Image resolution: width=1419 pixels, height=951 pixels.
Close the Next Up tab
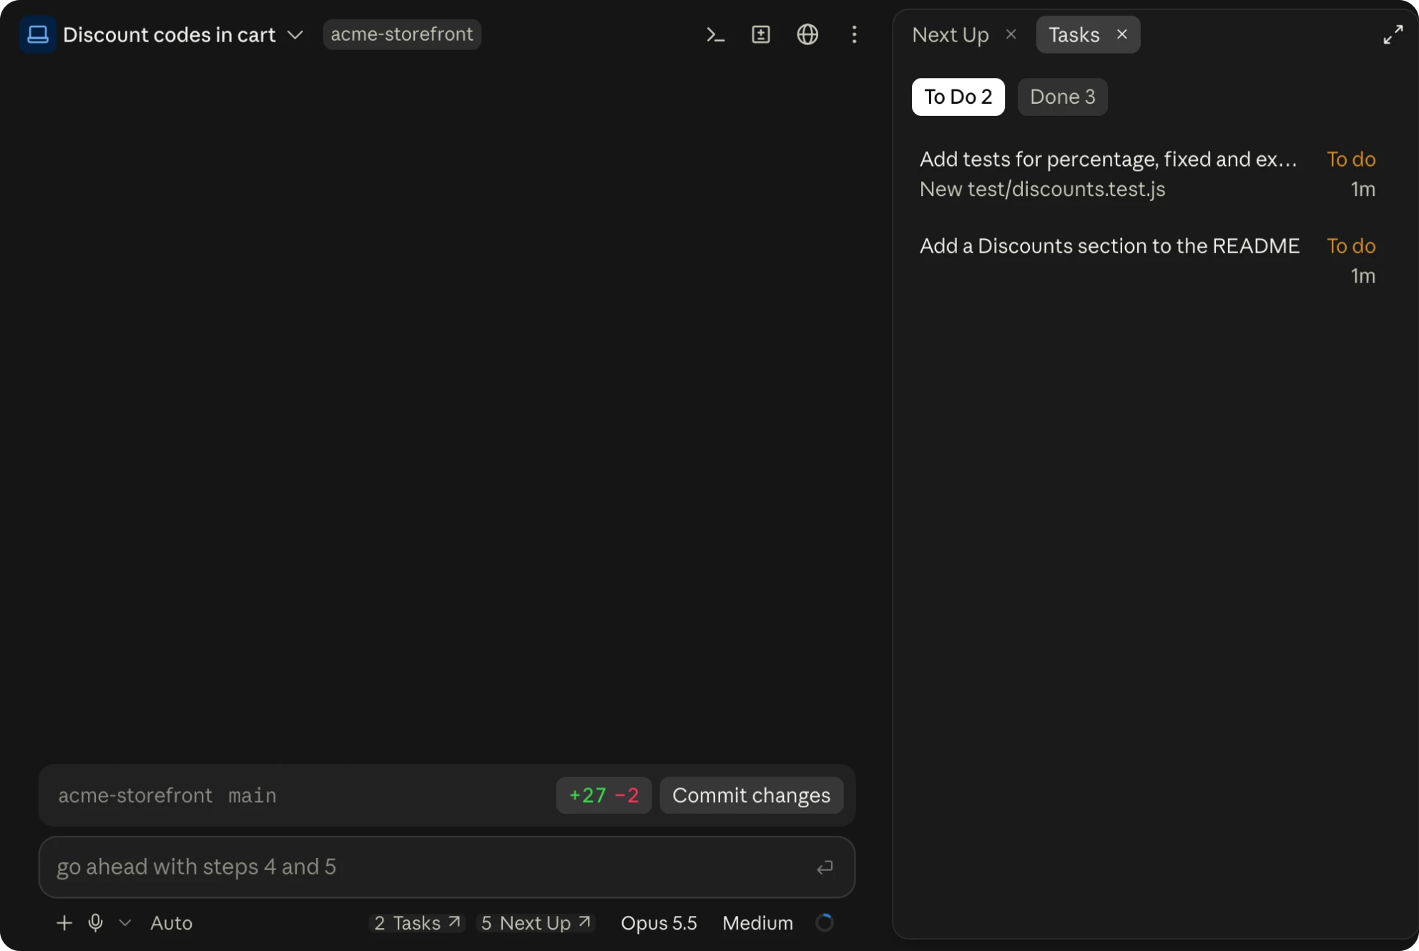click(1011, 34)
